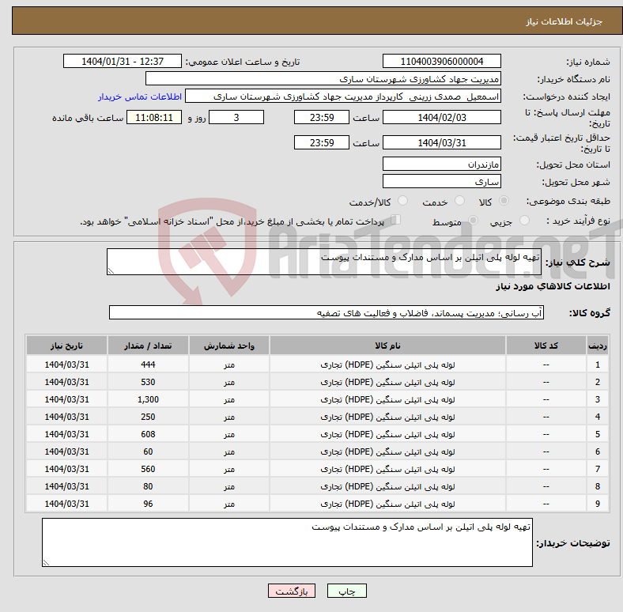Click quantity 1,300 in row 3
The width and height of the screenshot is (623, 612).
(148, 399)
